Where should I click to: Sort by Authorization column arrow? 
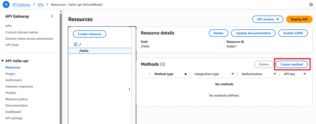tap(275, 74)
